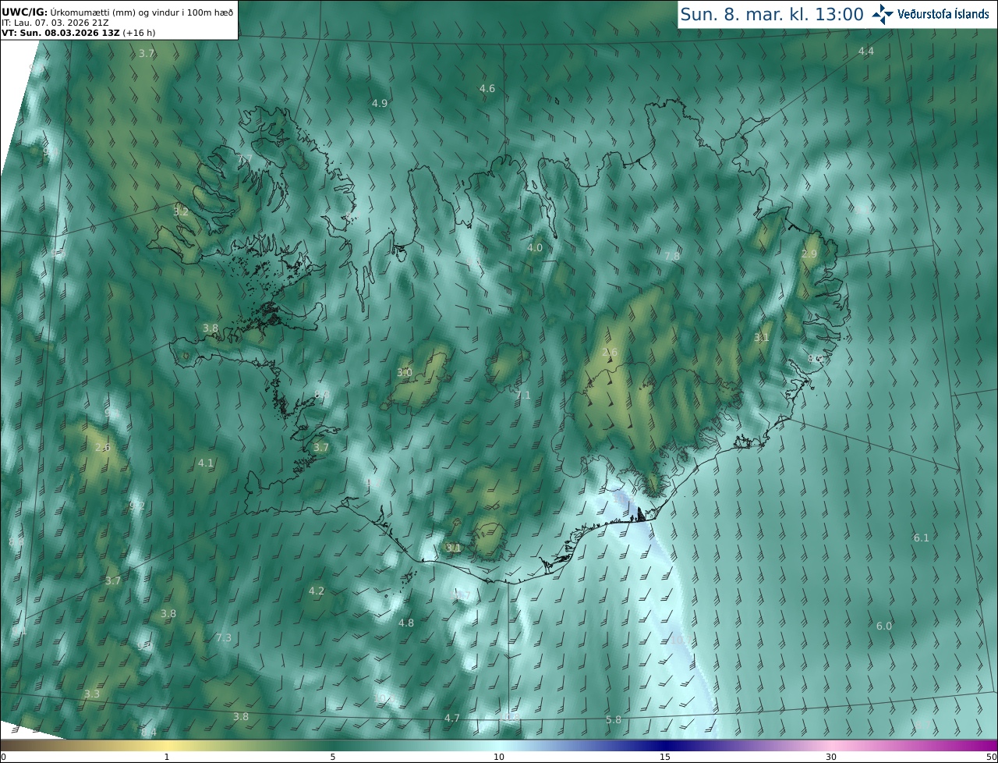This screenshot has height=763, width=998.
Task: Click the 4.4 value on the map
Action: point(866,51)
